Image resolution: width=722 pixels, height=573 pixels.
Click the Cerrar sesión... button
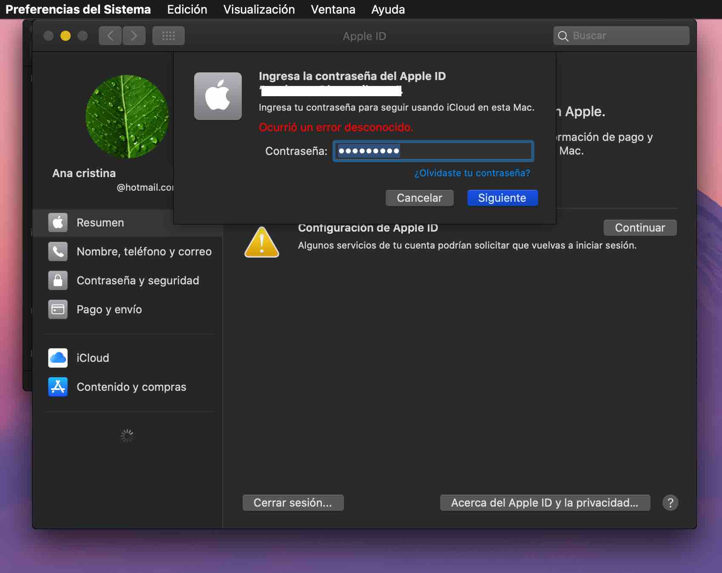coord(293,503)
